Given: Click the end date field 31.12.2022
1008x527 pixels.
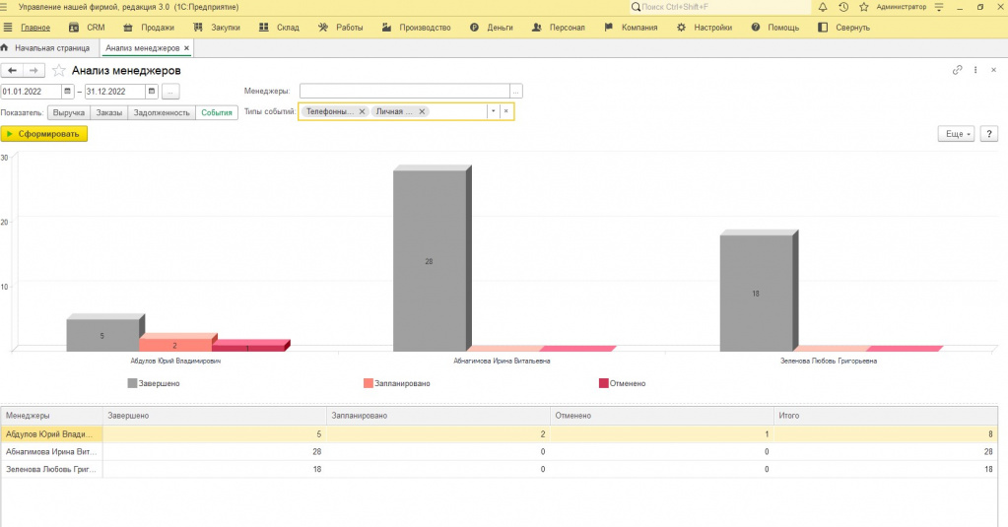Looking at the screenshot, I should tap(115, 92).
